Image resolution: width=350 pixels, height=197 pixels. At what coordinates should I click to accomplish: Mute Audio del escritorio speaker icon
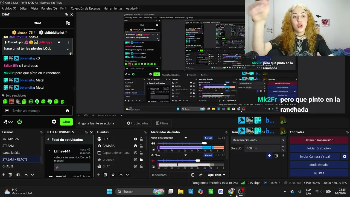153,143
